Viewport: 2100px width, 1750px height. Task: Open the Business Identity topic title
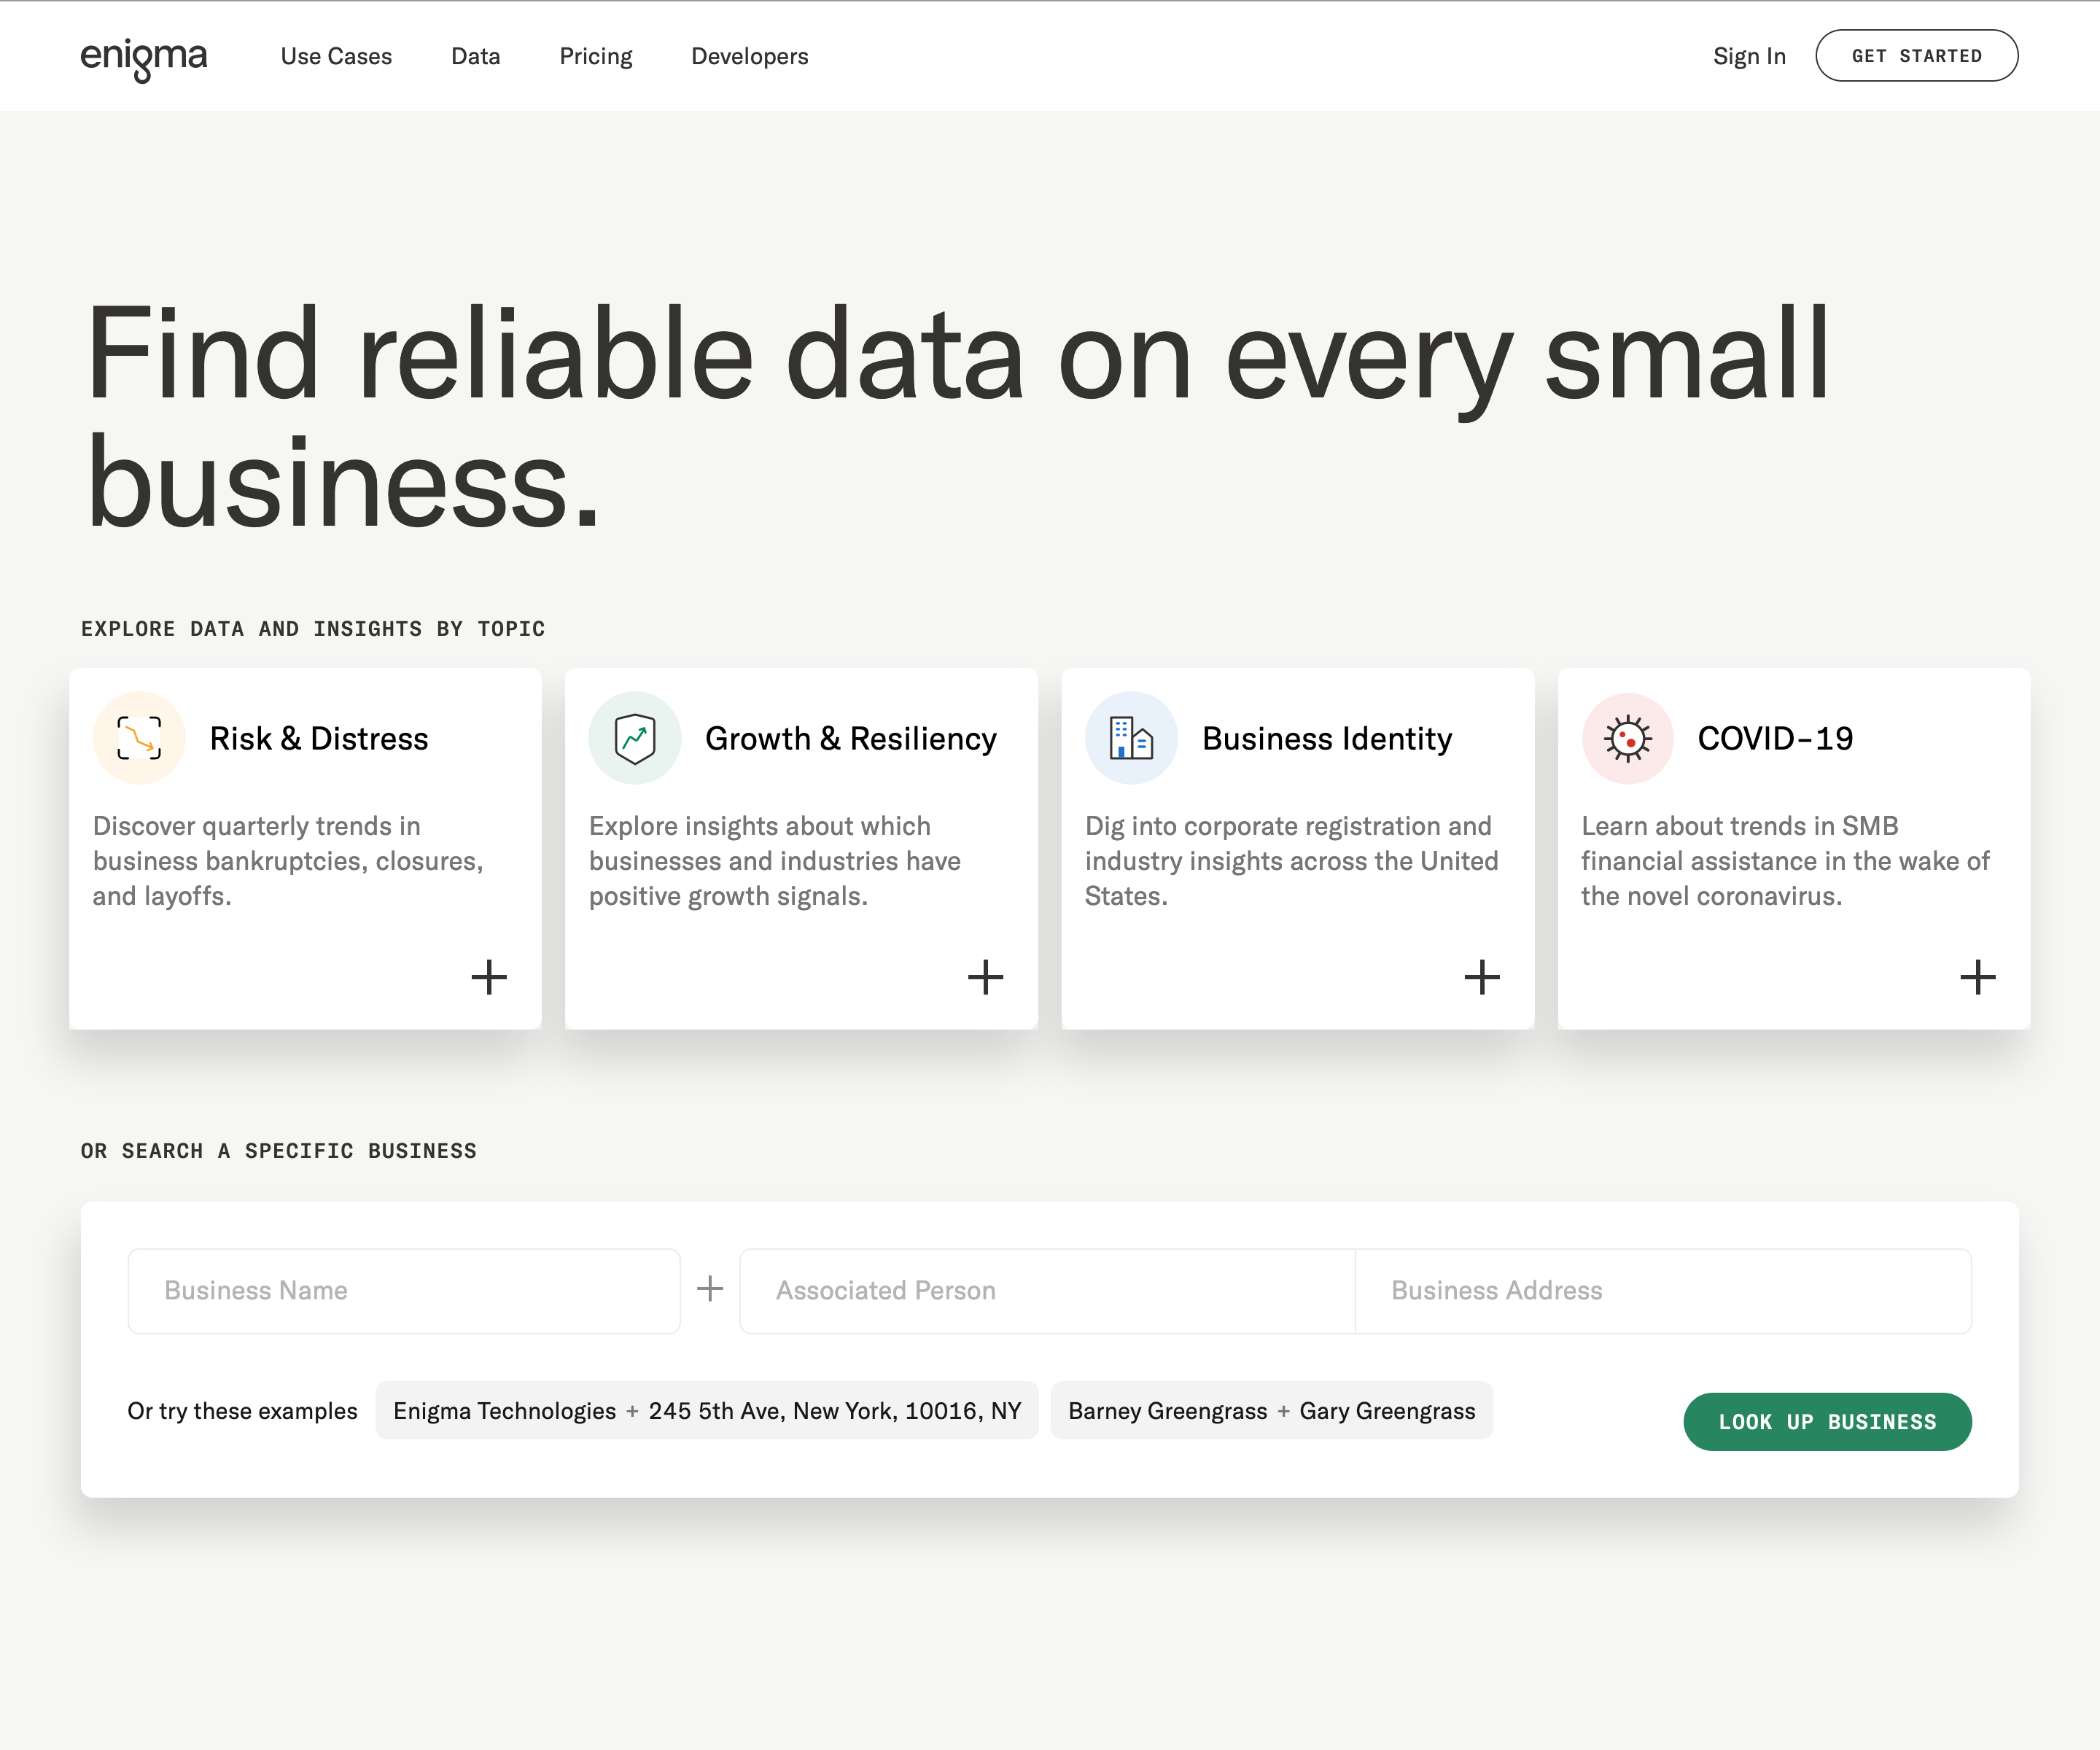pyautogui.click(x=1327, y=738)
